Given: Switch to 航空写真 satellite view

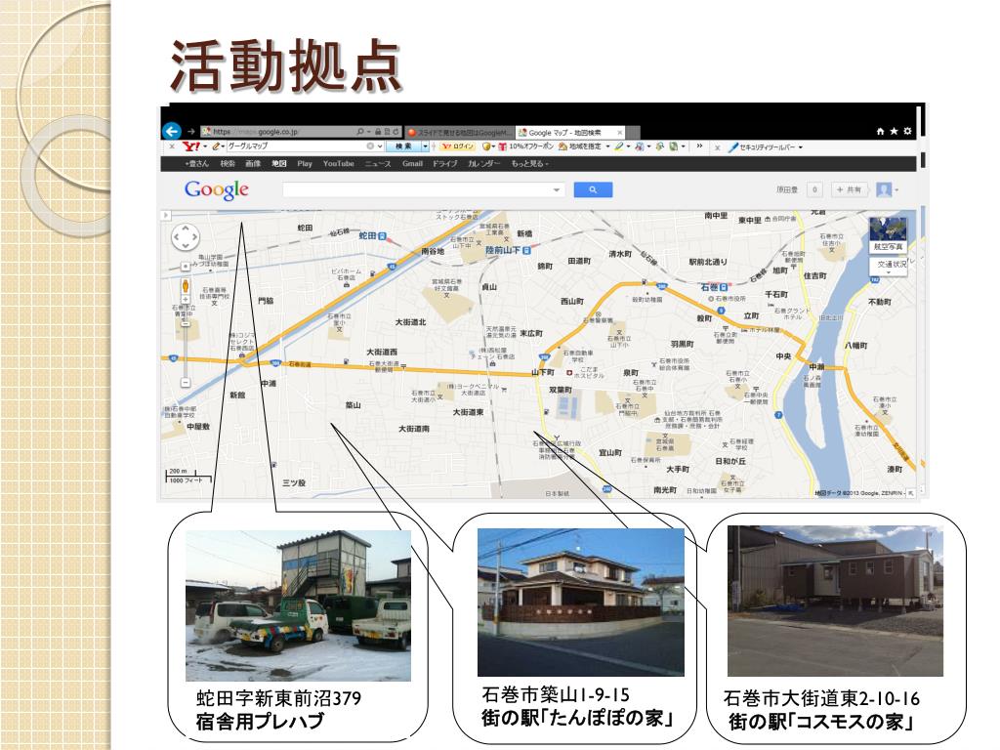Looking at the screenshot, I should pyautogui.click(x=888, y=235).
